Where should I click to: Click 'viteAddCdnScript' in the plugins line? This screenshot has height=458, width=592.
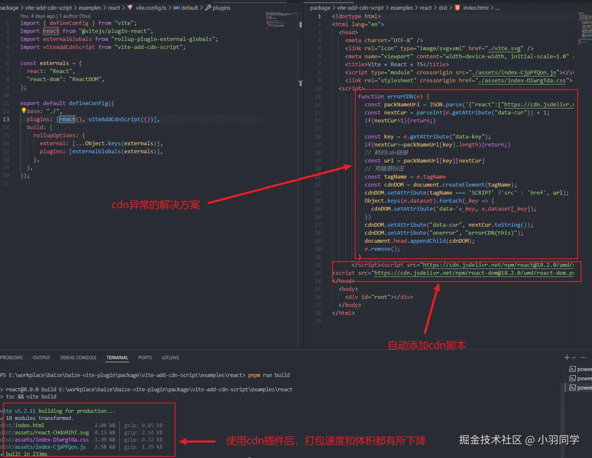coord(114,119)
